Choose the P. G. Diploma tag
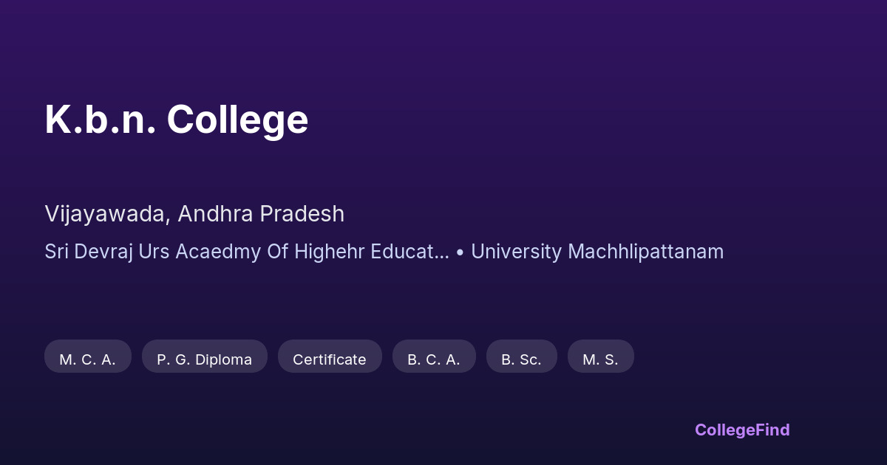The height and width of the screenshot is (465, 887). [x=204, y=359]
